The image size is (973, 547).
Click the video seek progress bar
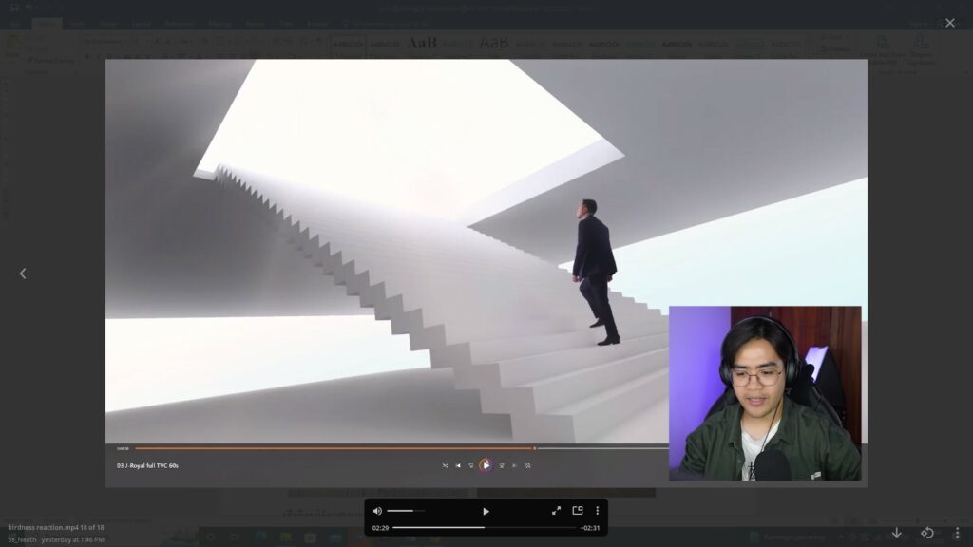[485, 527]
